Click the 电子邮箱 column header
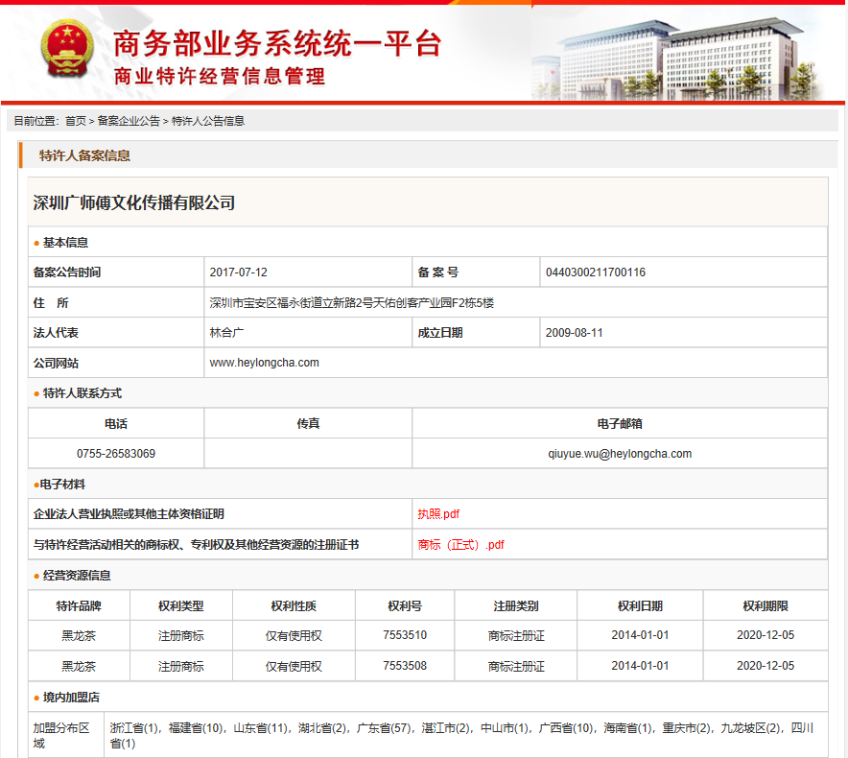The width and height of the screenshot is (848, 758). pos(620,424)
